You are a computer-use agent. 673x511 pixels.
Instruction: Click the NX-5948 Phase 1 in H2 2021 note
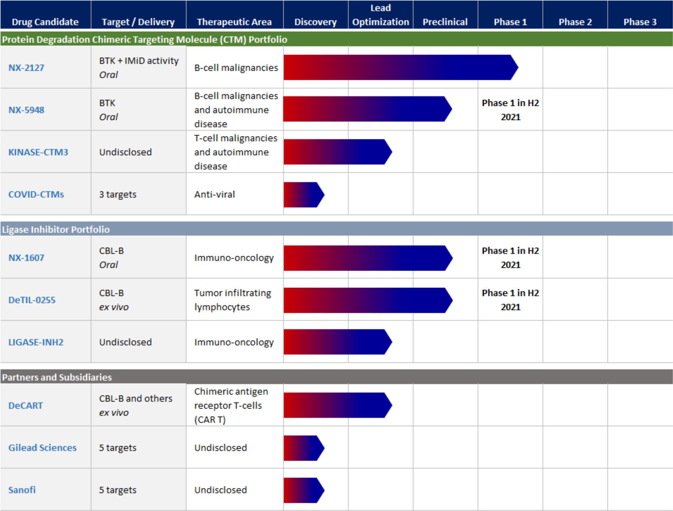click(510, 110)
